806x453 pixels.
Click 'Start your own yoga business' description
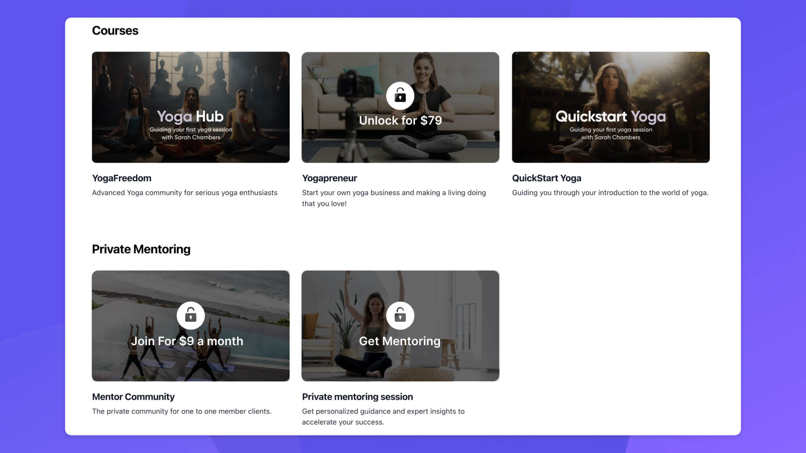pyautogui.click(x=393, y=198)
